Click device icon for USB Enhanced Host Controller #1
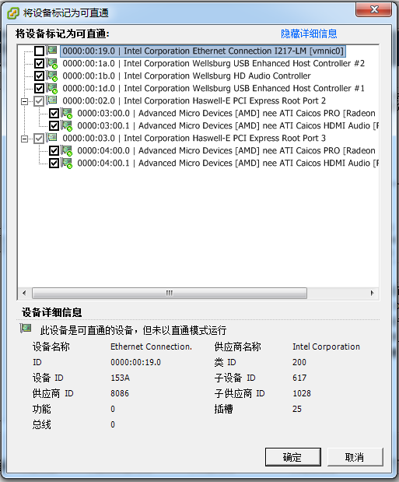 click(51, 88)
